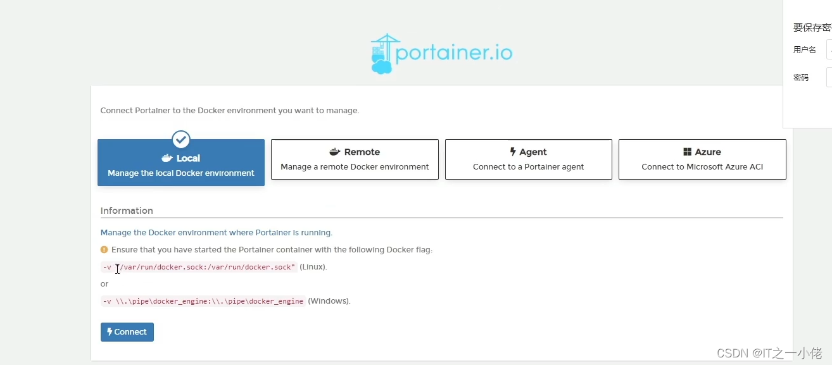
Task: Click the Windows logo icon beside Azure
Action: [x=687, y=152]
